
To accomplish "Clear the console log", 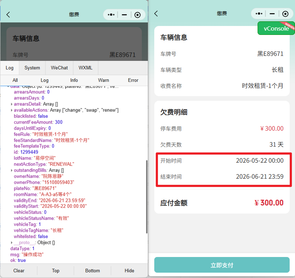I will (x=19, y=271).
